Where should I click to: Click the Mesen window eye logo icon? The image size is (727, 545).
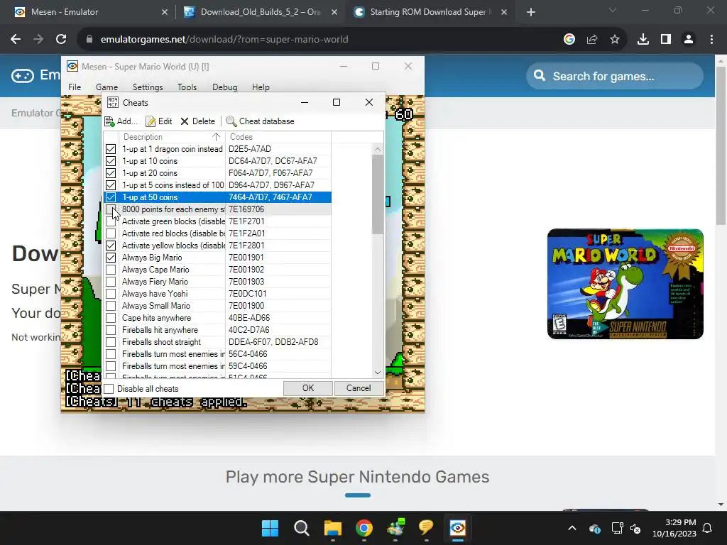tap(72, 66)
